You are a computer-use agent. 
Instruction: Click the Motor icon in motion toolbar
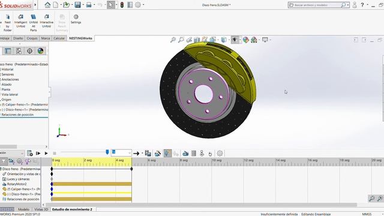[185, 154]
